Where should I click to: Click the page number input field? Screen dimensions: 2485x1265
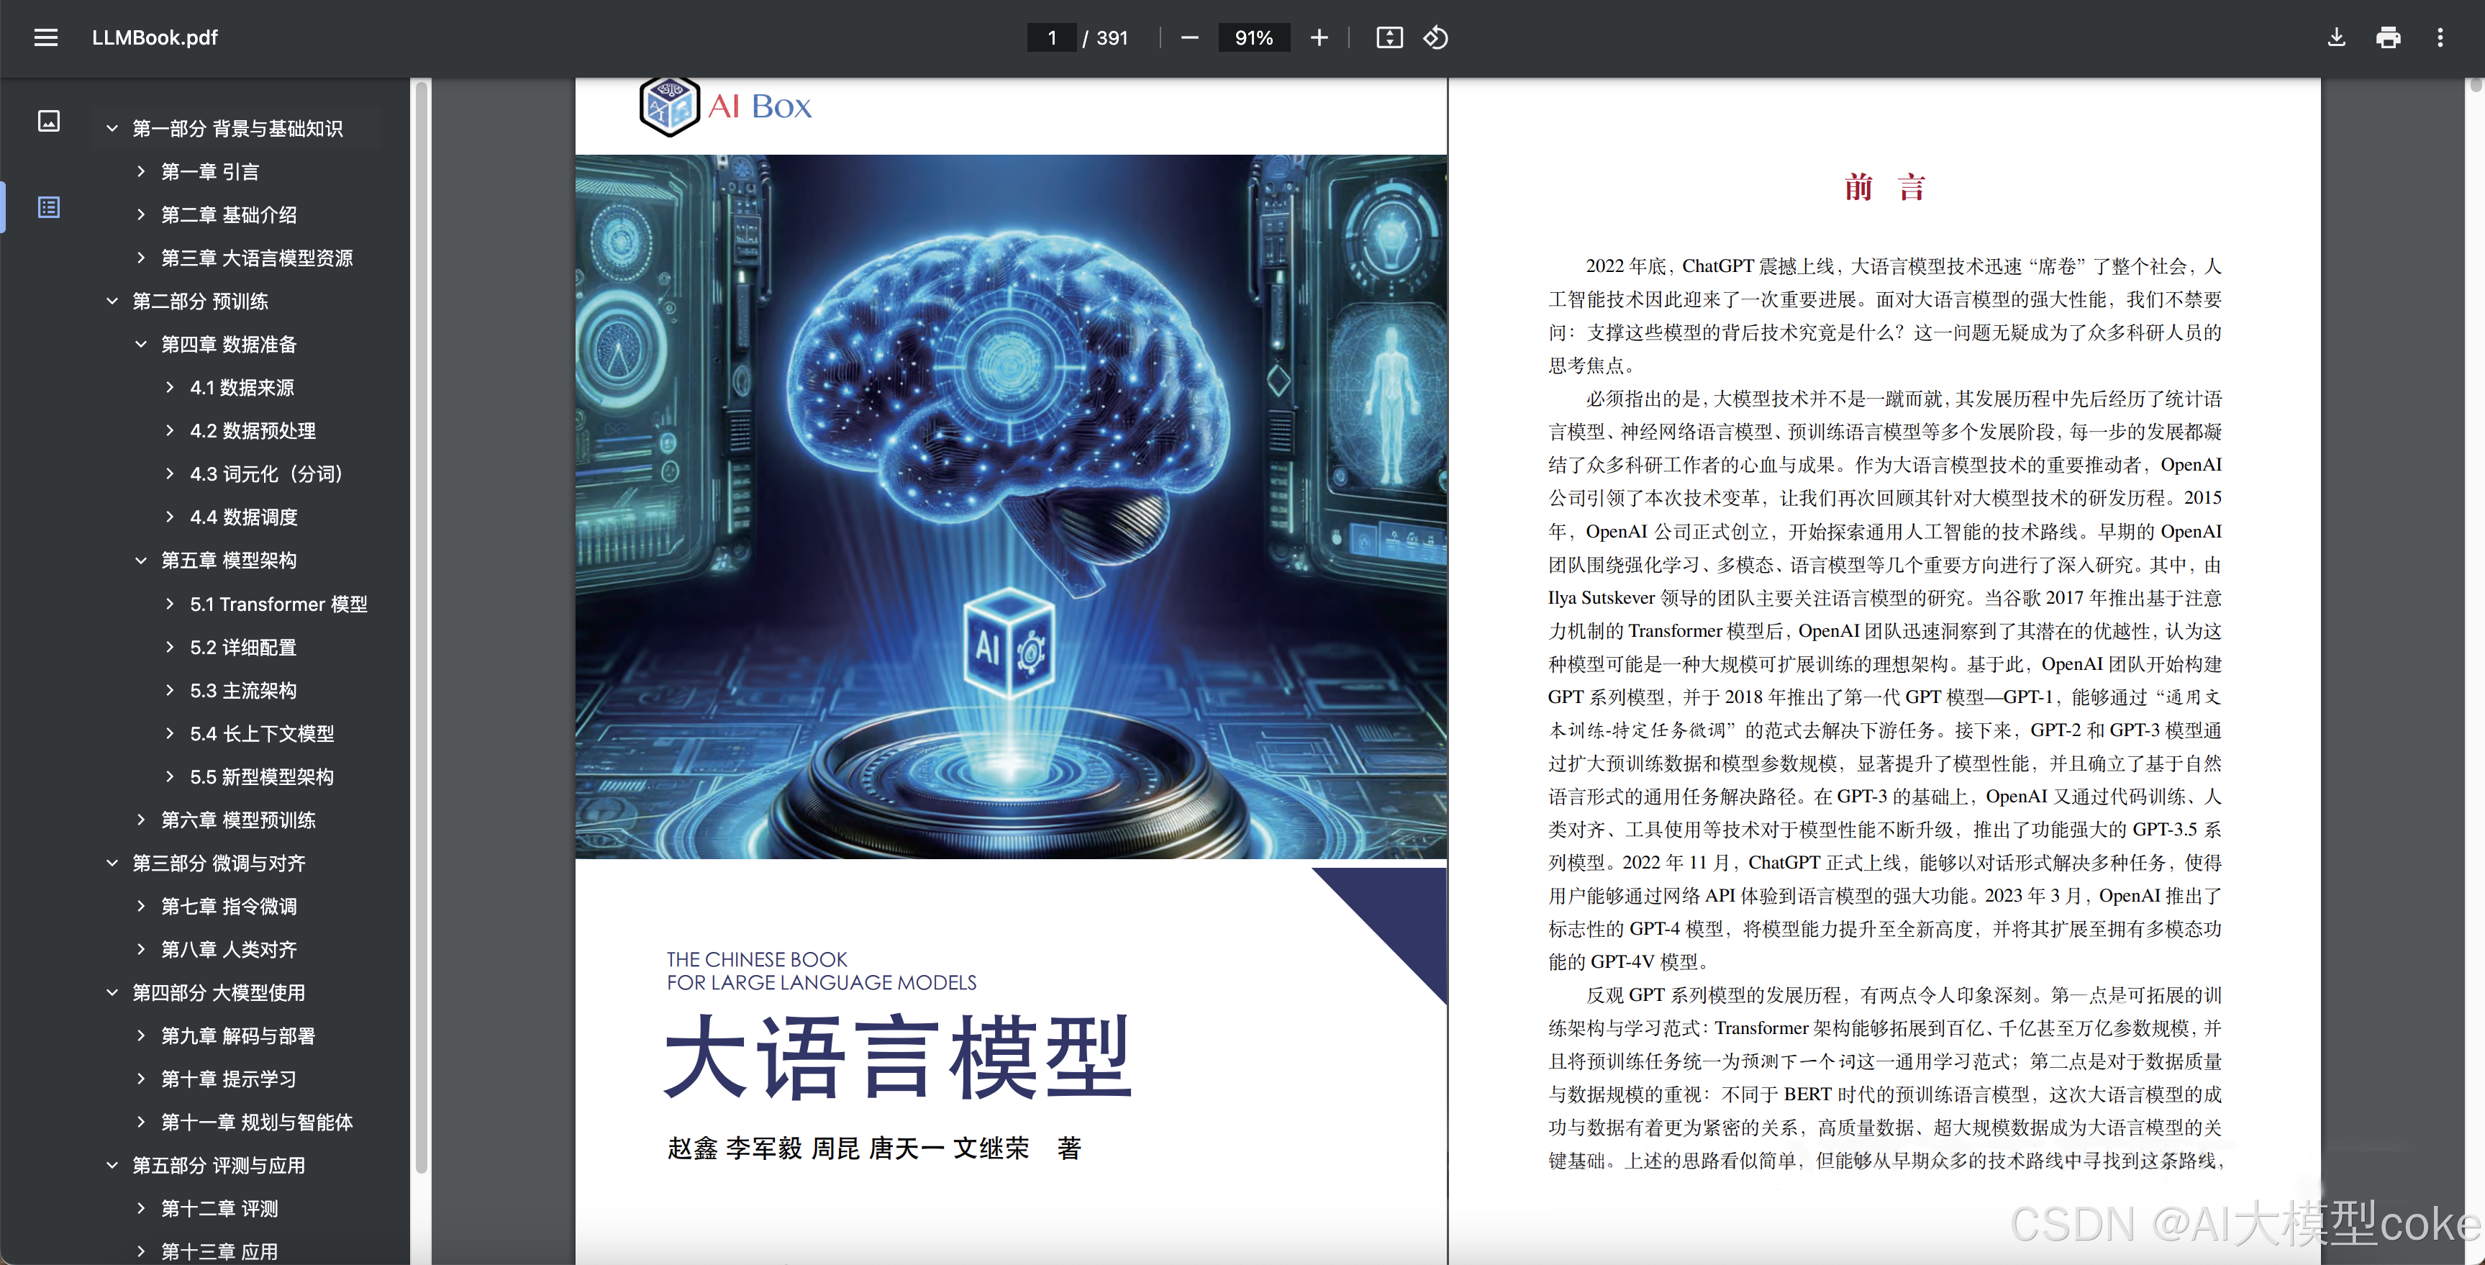click(1052, 37)
